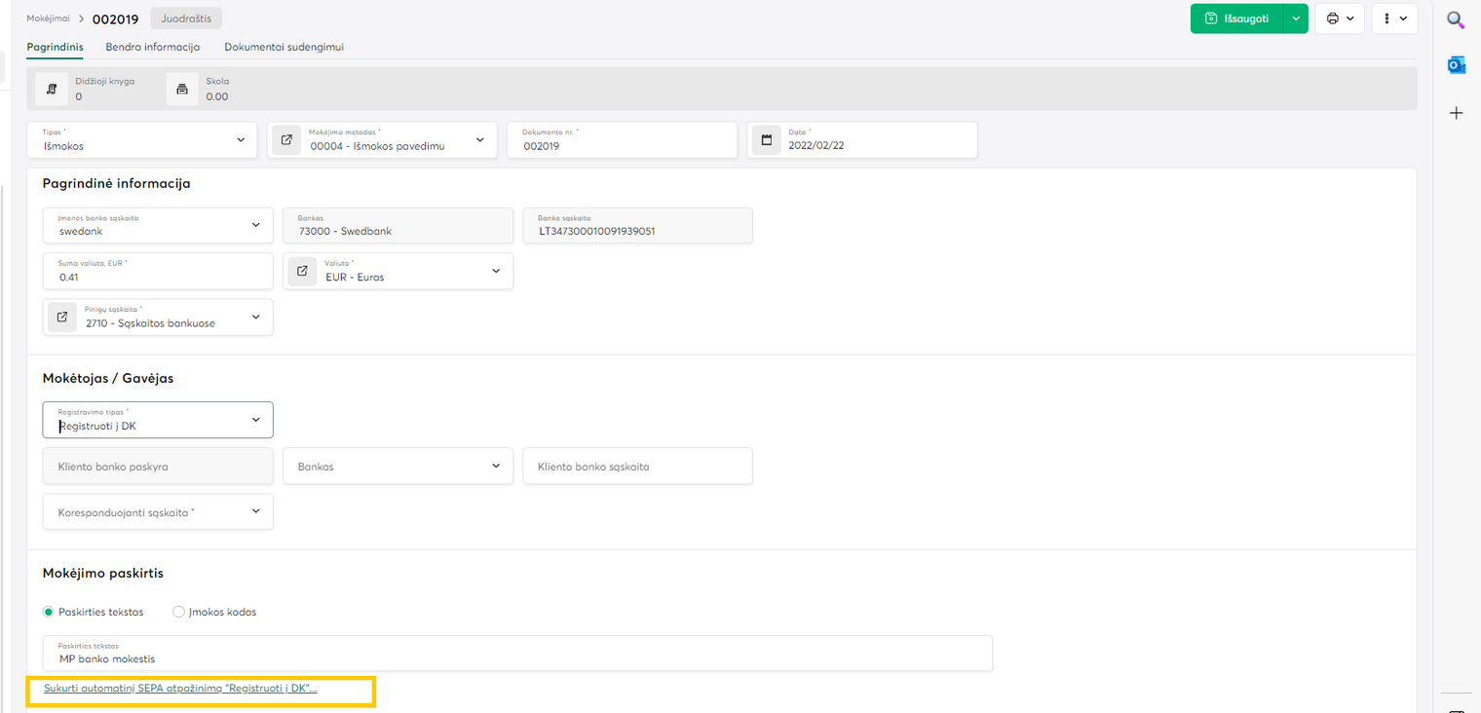Click the plus icon in sidebar
This screenshot has width=1481, height=713.
[1456, 113]
